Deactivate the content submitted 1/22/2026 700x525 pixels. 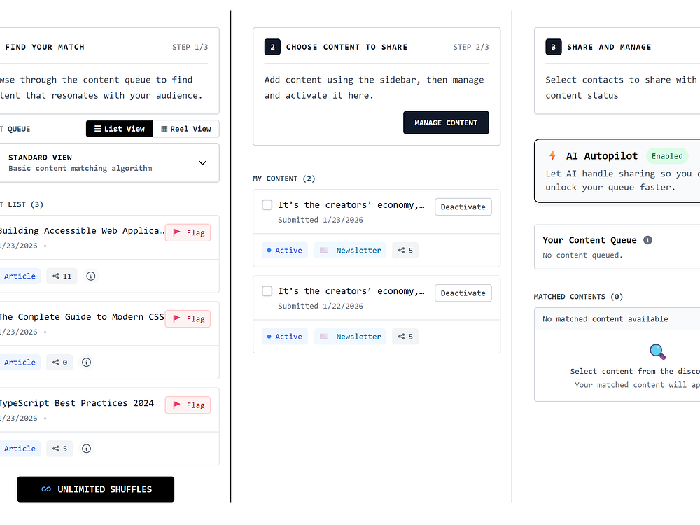click(x=463, y=293)
